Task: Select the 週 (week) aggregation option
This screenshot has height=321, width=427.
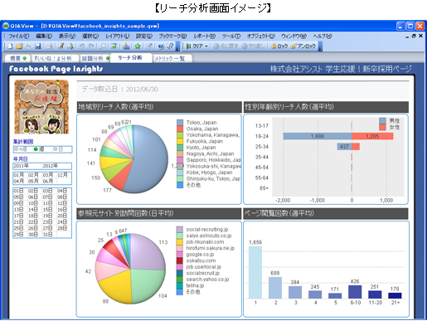Action: point(39,149)
